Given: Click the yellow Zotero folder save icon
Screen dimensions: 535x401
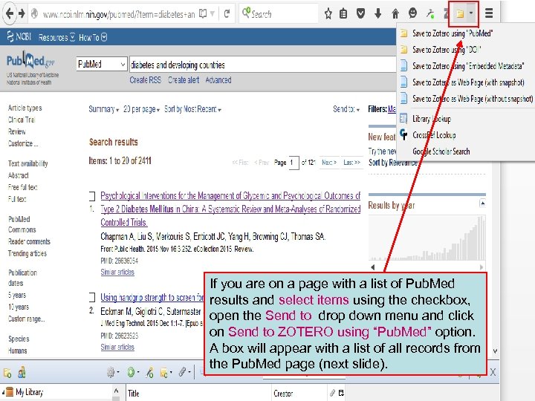Looking at the screenshot, I should click(x=460, y=13).
